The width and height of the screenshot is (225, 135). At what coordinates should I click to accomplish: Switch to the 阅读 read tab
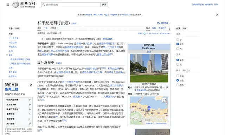148,28
